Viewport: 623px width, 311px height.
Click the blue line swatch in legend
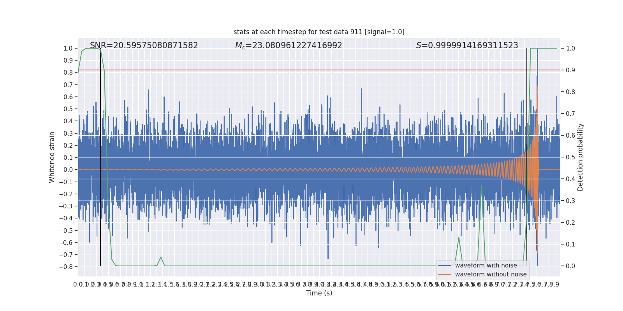(x=445, y=266)
